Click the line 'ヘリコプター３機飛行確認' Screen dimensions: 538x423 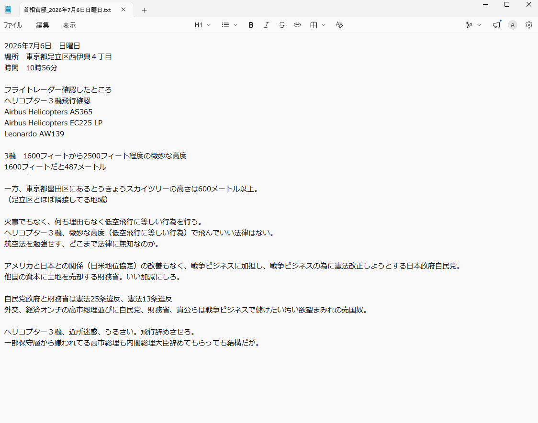47,101
